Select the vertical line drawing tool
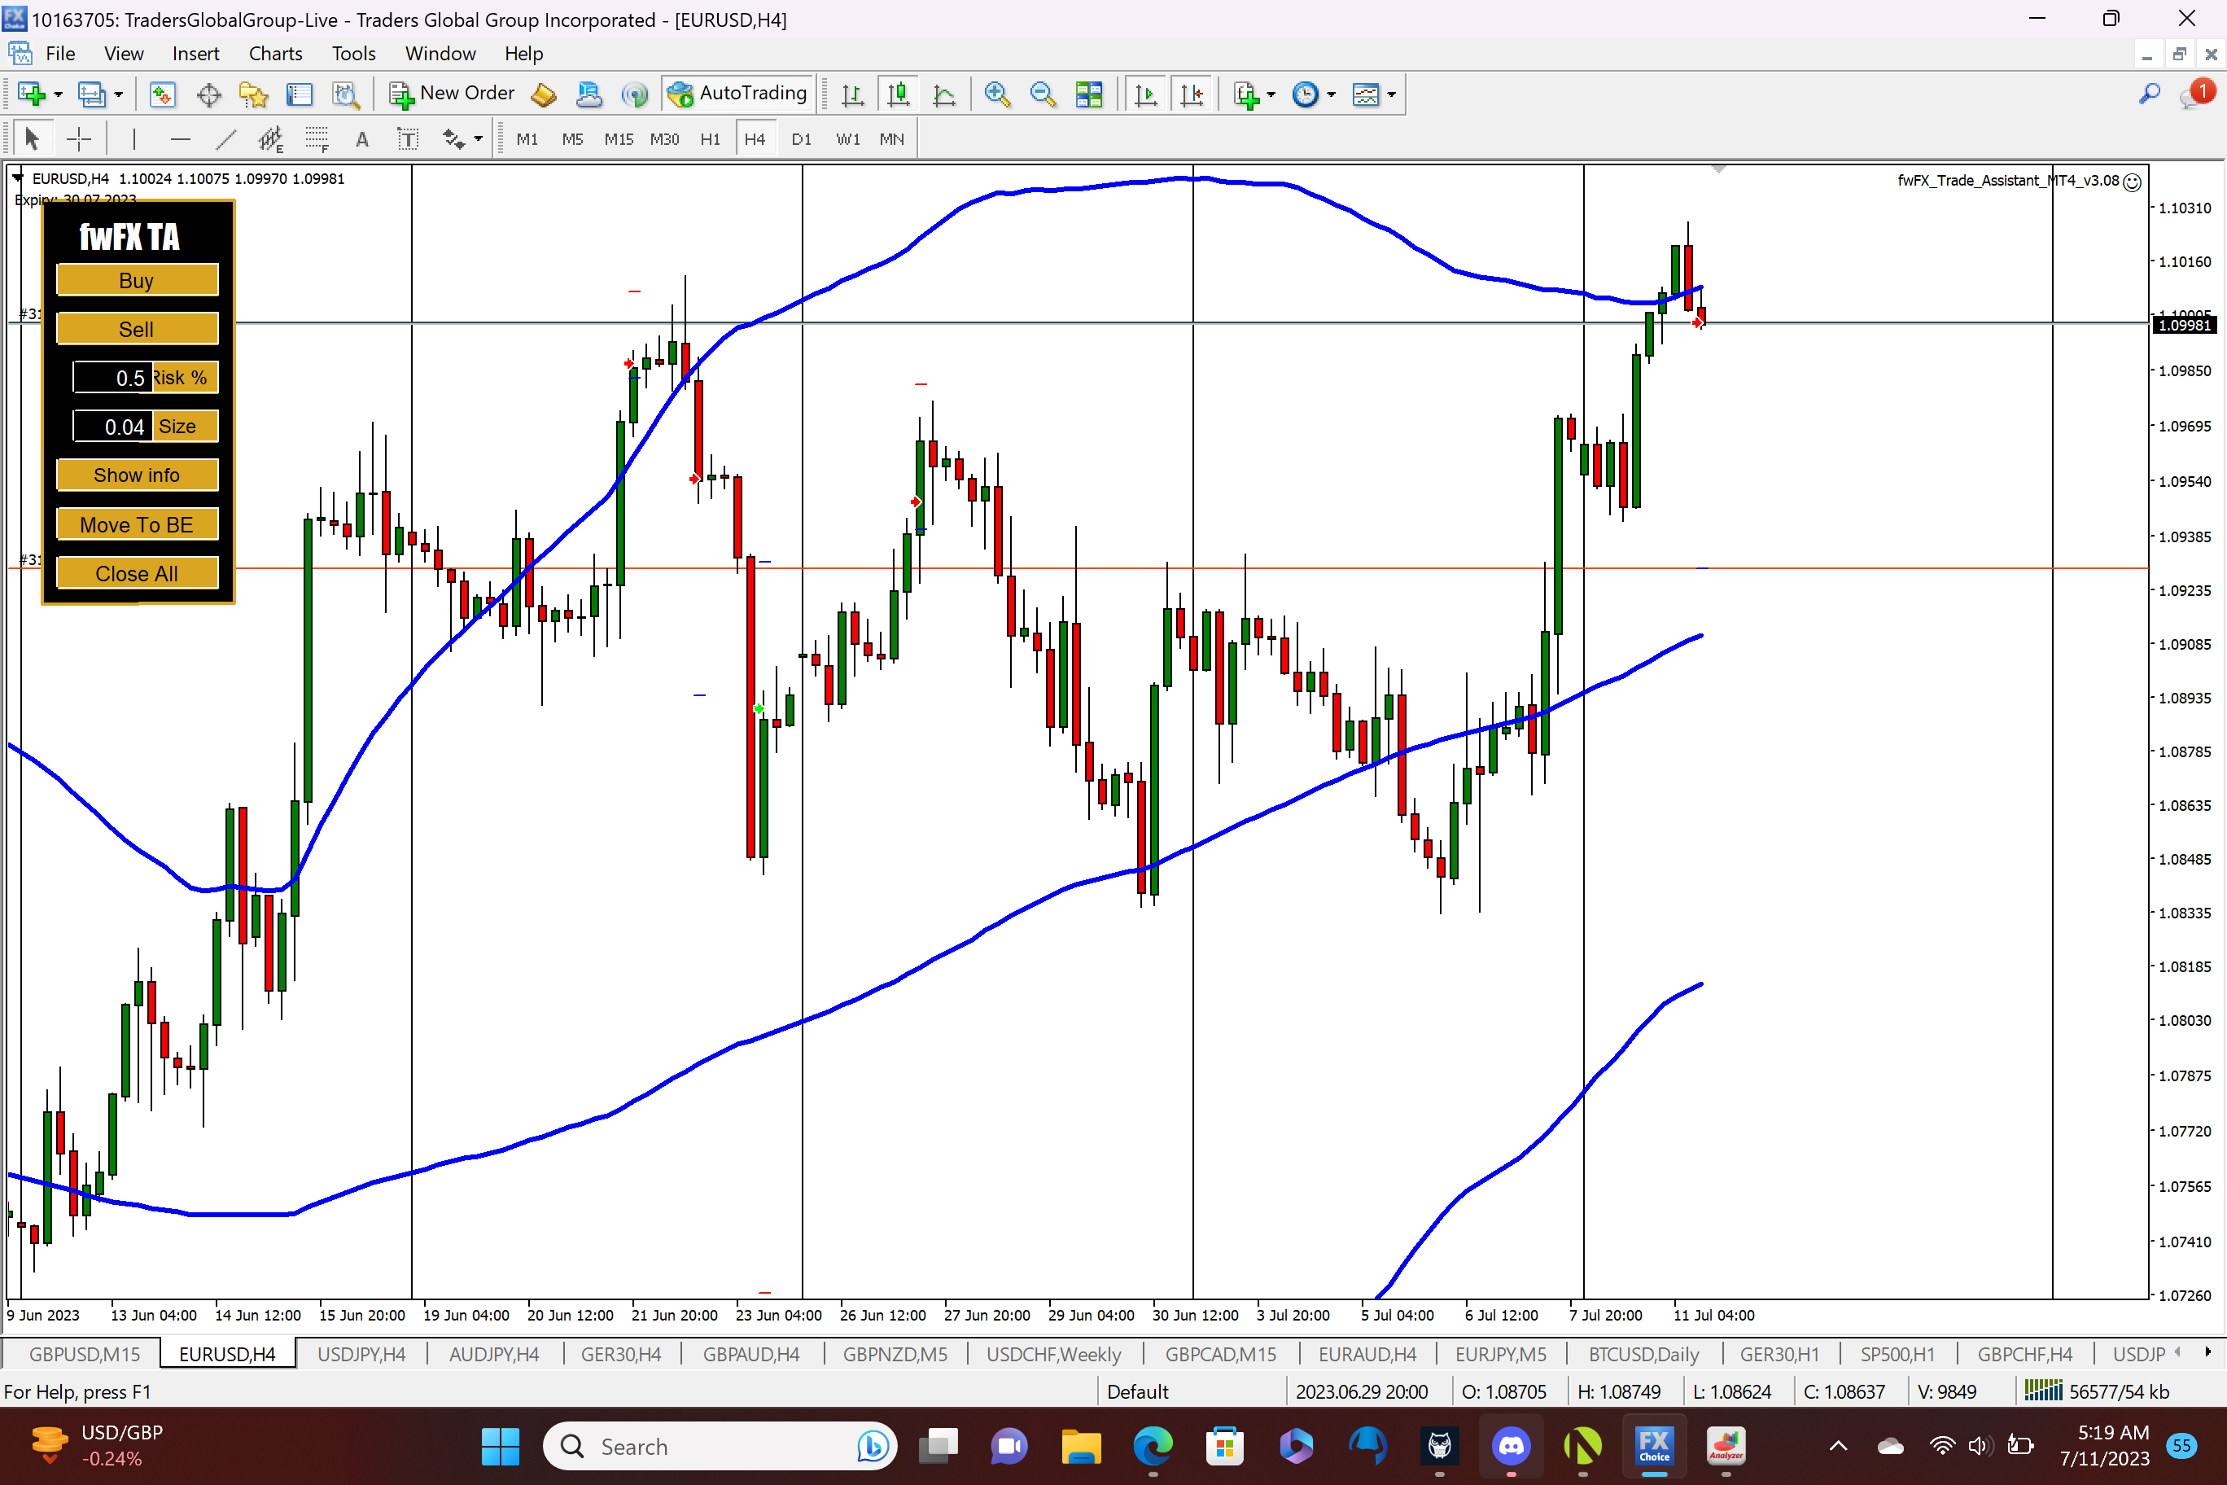The image size is (2227, 1485). pos(134,139)
